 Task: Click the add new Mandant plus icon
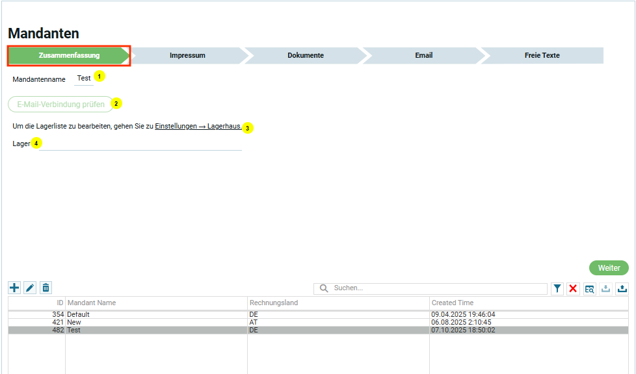(14, 288)
